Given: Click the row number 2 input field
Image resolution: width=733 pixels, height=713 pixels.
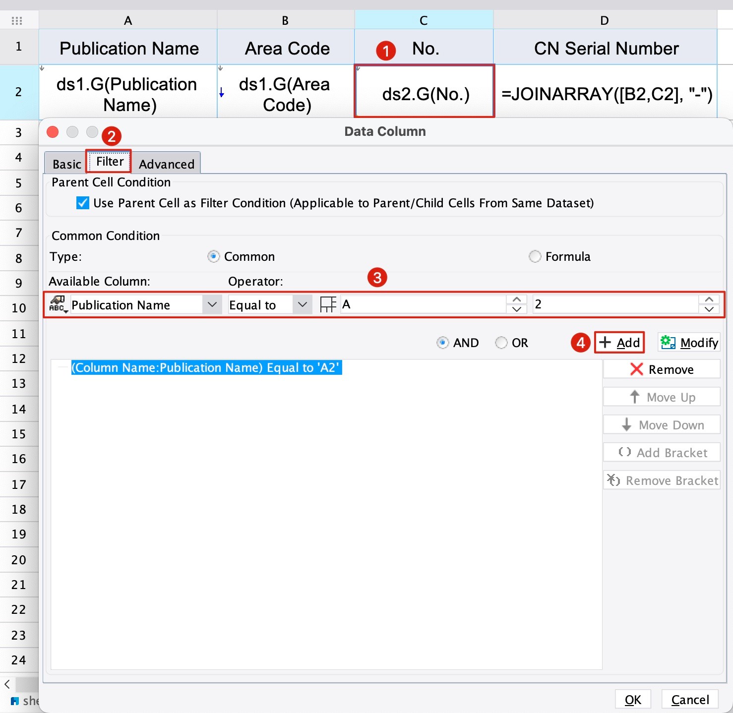Looking at the screenshot, I should pyautogui.click(x=615, y=304).
